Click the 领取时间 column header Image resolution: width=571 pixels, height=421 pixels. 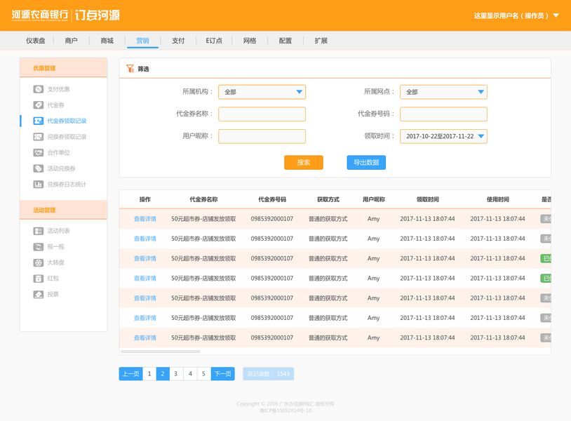[427, 199]
